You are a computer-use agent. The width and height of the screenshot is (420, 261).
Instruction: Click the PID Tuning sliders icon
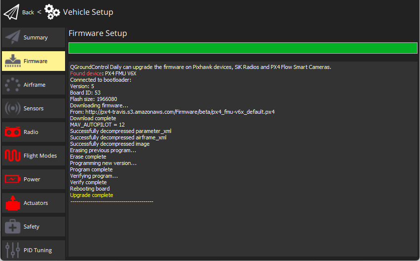12,250
